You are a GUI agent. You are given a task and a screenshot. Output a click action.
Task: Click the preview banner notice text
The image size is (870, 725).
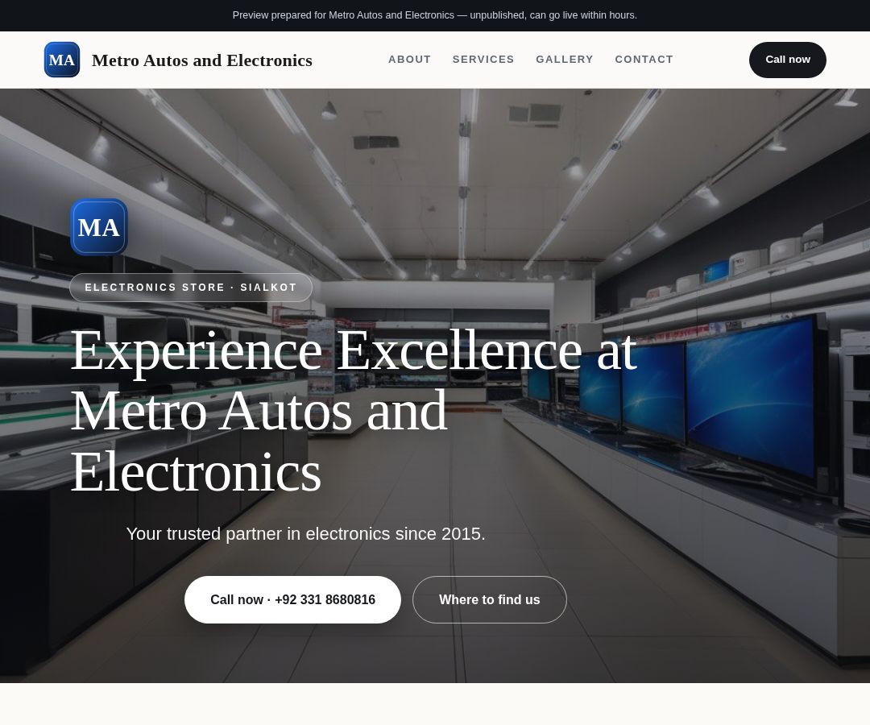(434, 15)
